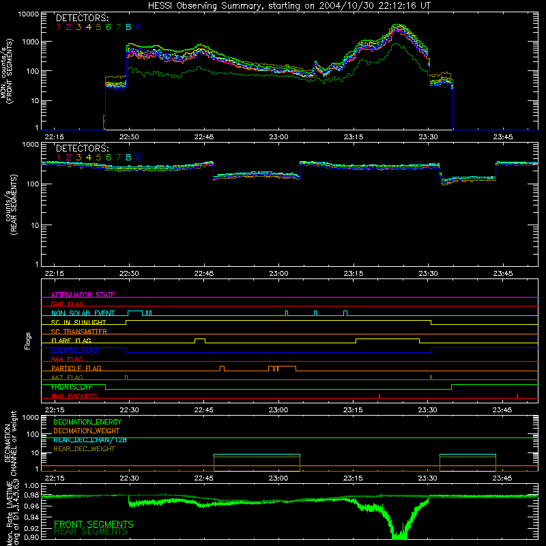Click the FRONTS_OFF flag label
The width and height of the screenshot is (546, 546).
point(72,387)
